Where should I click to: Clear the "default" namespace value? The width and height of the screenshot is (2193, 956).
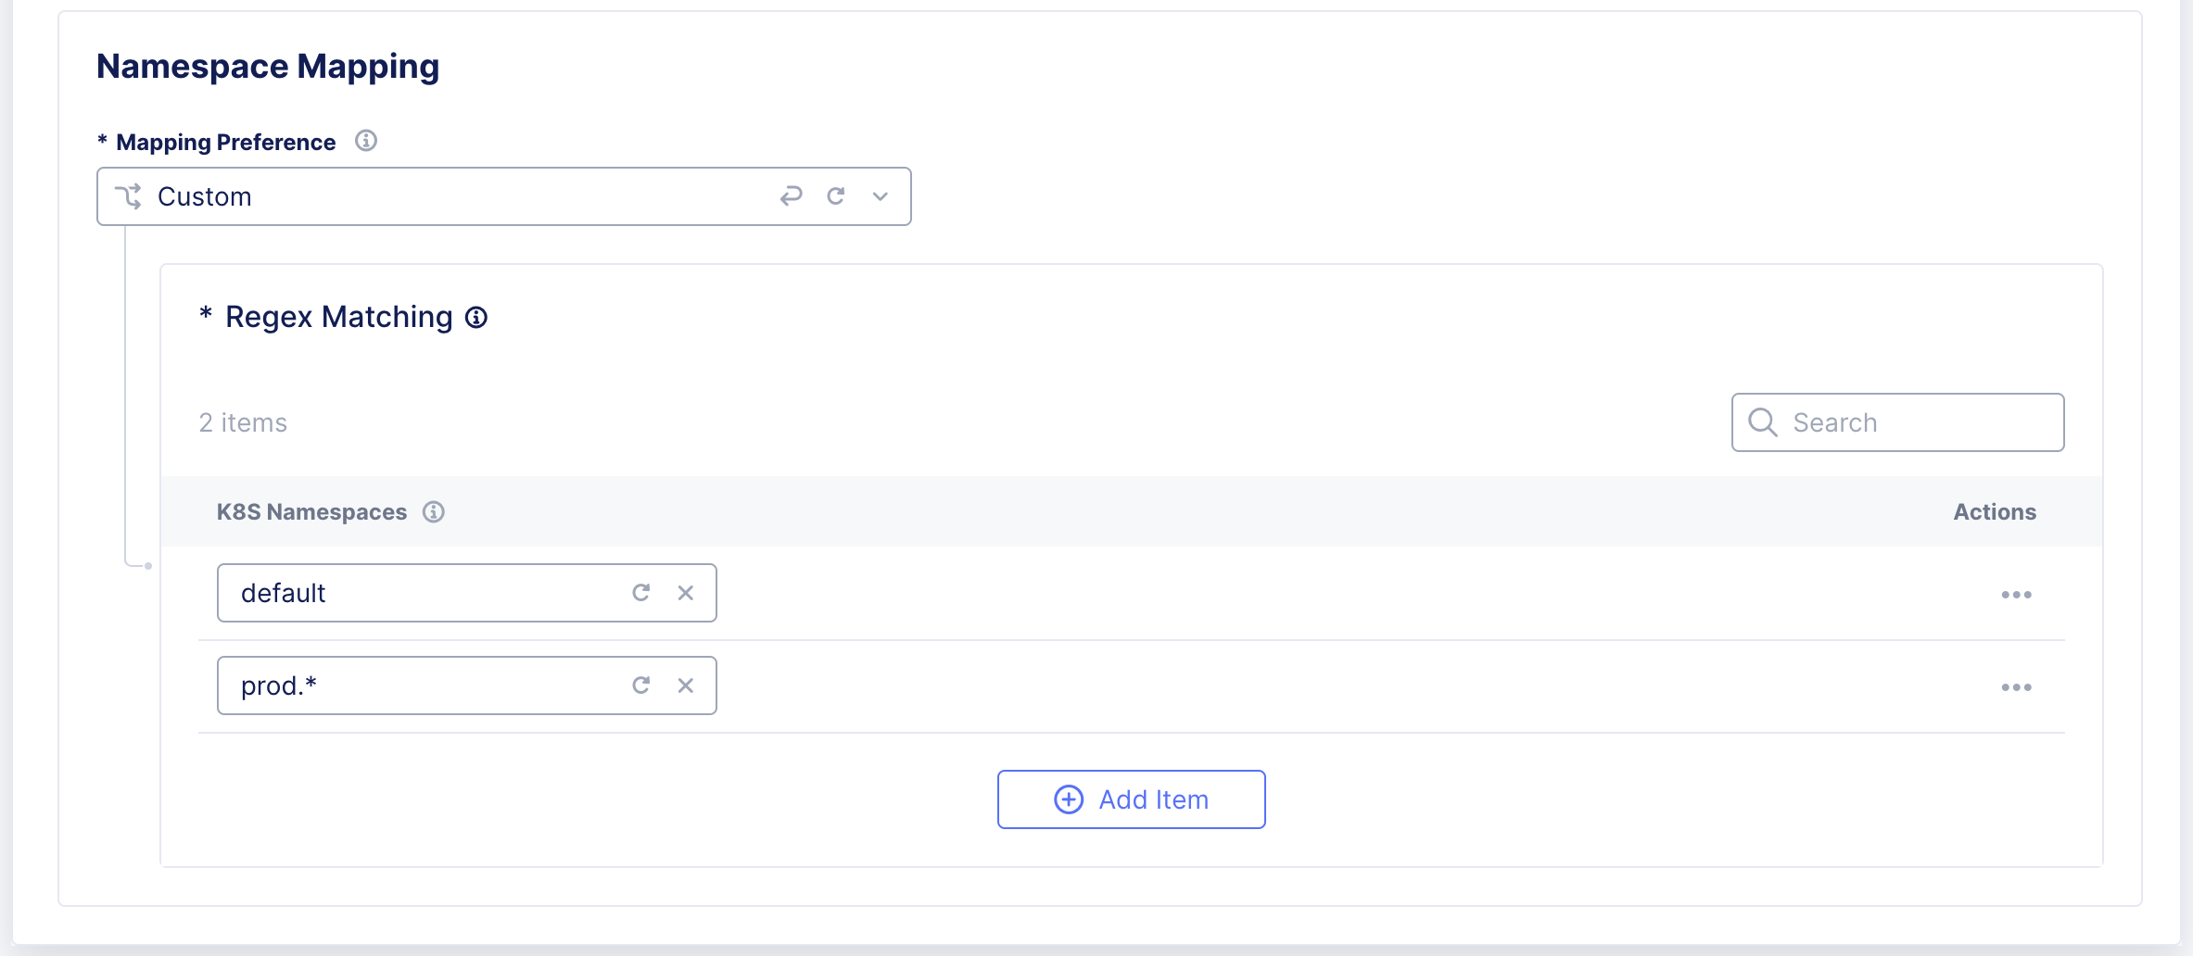click(x=686, y=593)
